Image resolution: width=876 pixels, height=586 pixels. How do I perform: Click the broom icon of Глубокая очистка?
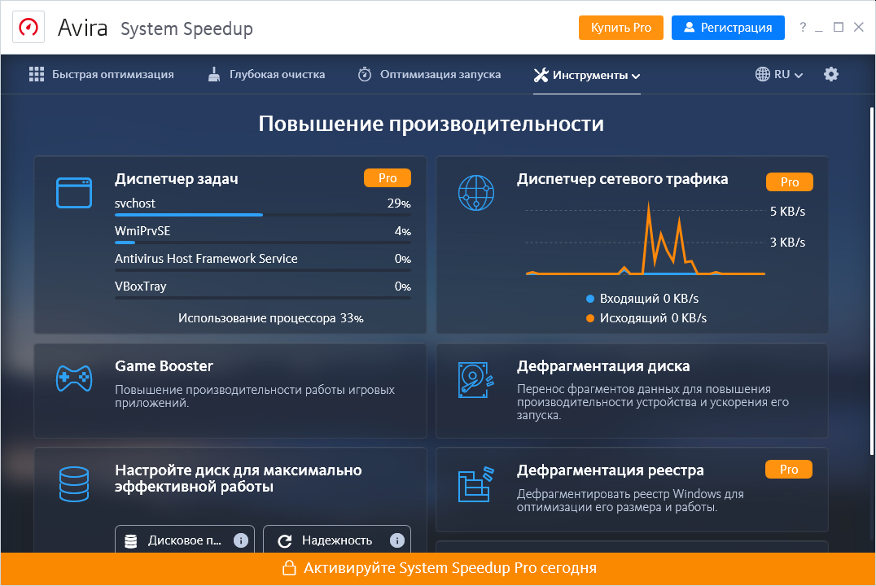pyautogui.click(x=214, y=74)
